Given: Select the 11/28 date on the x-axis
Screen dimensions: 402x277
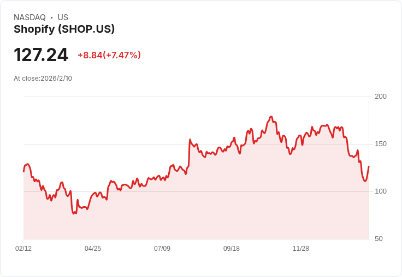Looking at the screenshot, I should coord(301,249).
